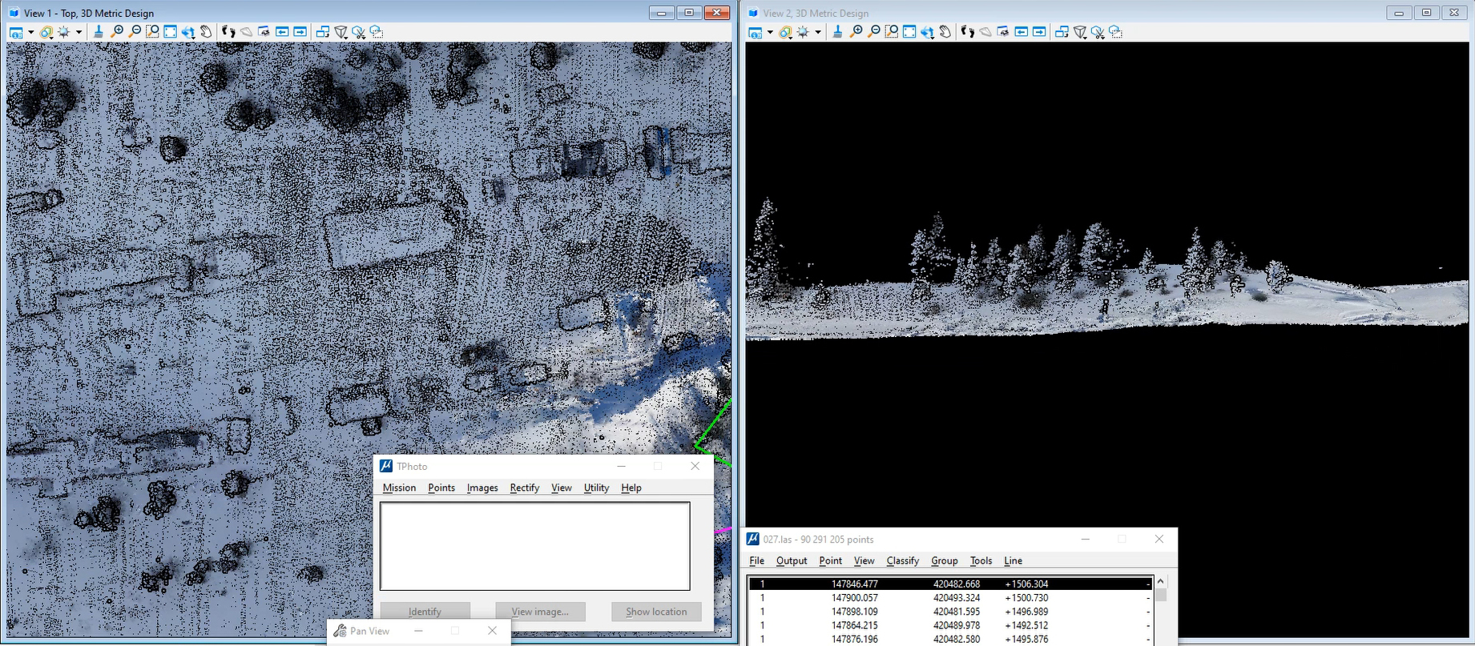The width and height of the screenshot is (1475, 646).
Task: Select Clip Volume scissors in View 2
Action: click(x=1098, y=32)
